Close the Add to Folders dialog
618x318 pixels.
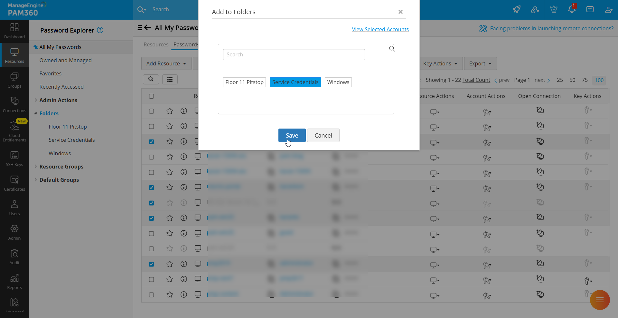[x=400, y=12]
